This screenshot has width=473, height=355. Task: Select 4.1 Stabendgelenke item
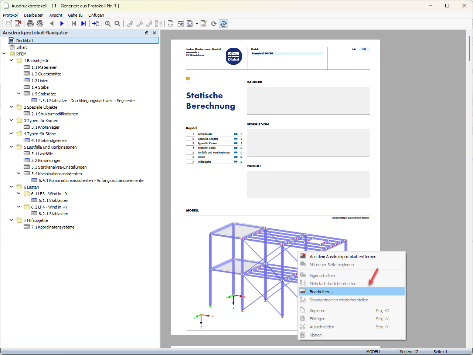tap(49, 141)
